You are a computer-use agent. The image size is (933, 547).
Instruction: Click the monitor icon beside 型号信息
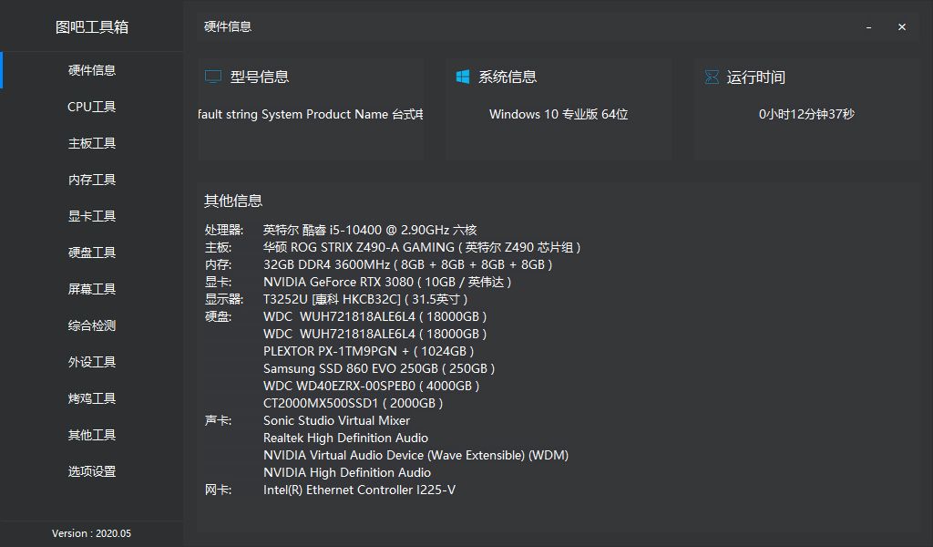point(213,77)
